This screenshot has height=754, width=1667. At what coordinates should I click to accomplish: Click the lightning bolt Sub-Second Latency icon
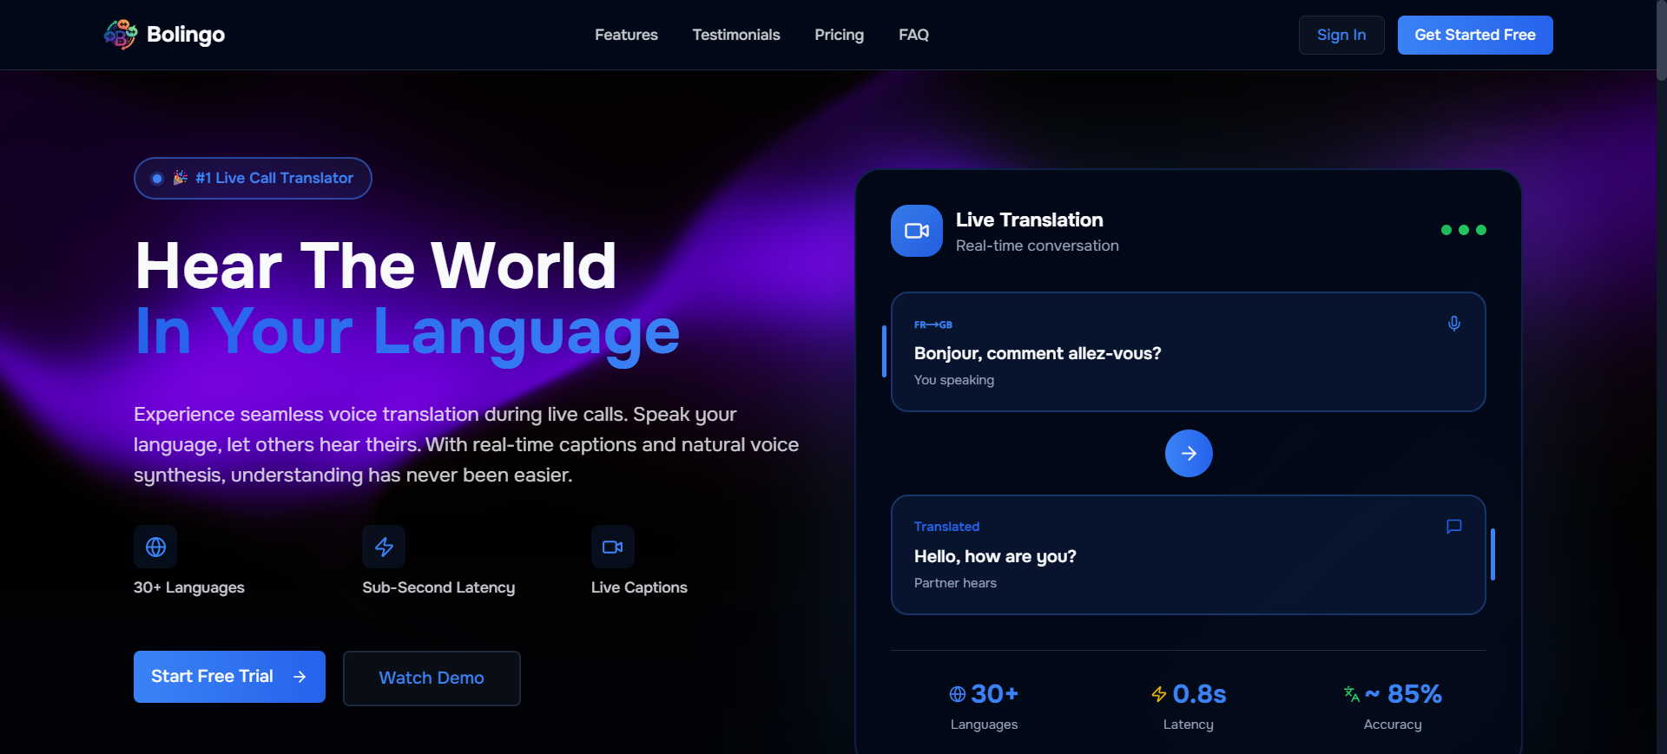tap(384, 547)
